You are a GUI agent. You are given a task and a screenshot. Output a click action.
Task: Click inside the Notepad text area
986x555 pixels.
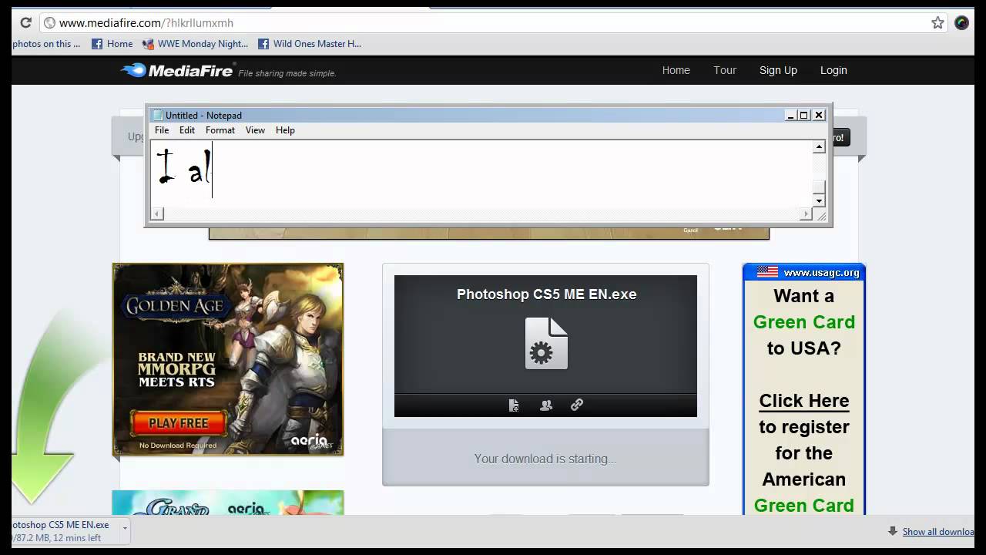pyautogui.click(x=481, y=173)
